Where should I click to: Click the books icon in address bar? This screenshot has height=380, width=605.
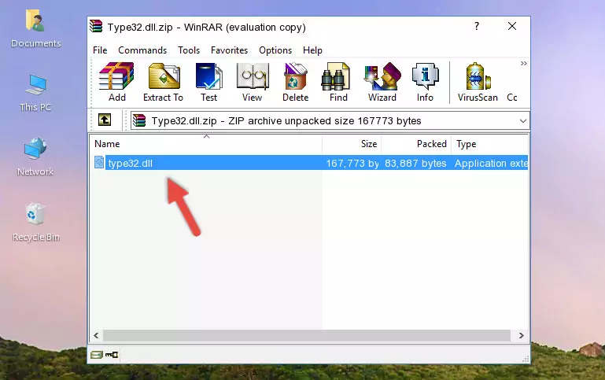point(139,120)
